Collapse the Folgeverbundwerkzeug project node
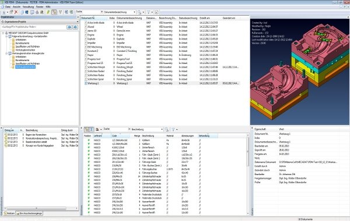The image size is (350, 221). (x=6, y=36)
